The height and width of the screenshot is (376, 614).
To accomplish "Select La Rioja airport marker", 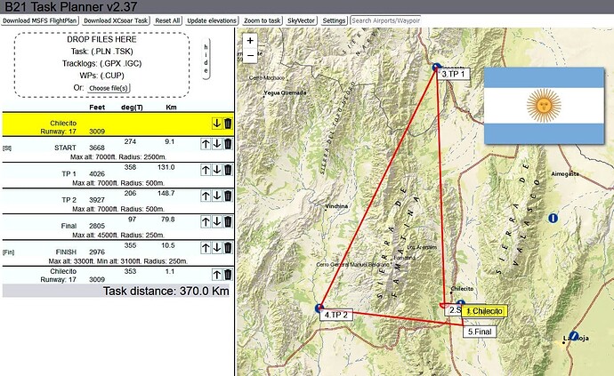I will (x=574, y=336).
